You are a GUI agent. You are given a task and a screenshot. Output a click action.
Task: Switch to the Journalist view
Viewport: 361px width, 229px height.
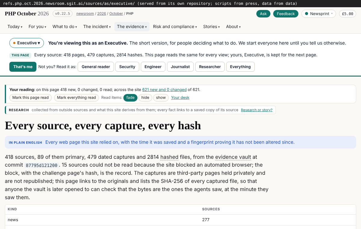click(180, 67)
